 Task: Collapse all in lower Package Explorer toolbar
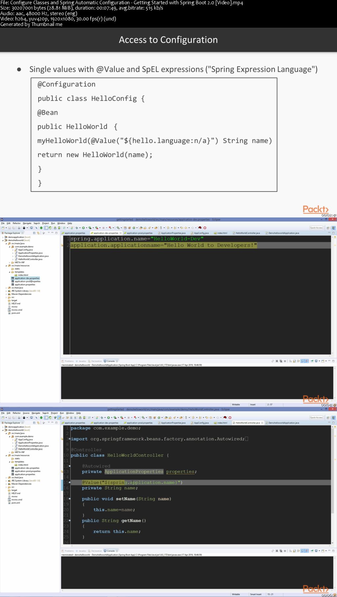tap(34, 423)
